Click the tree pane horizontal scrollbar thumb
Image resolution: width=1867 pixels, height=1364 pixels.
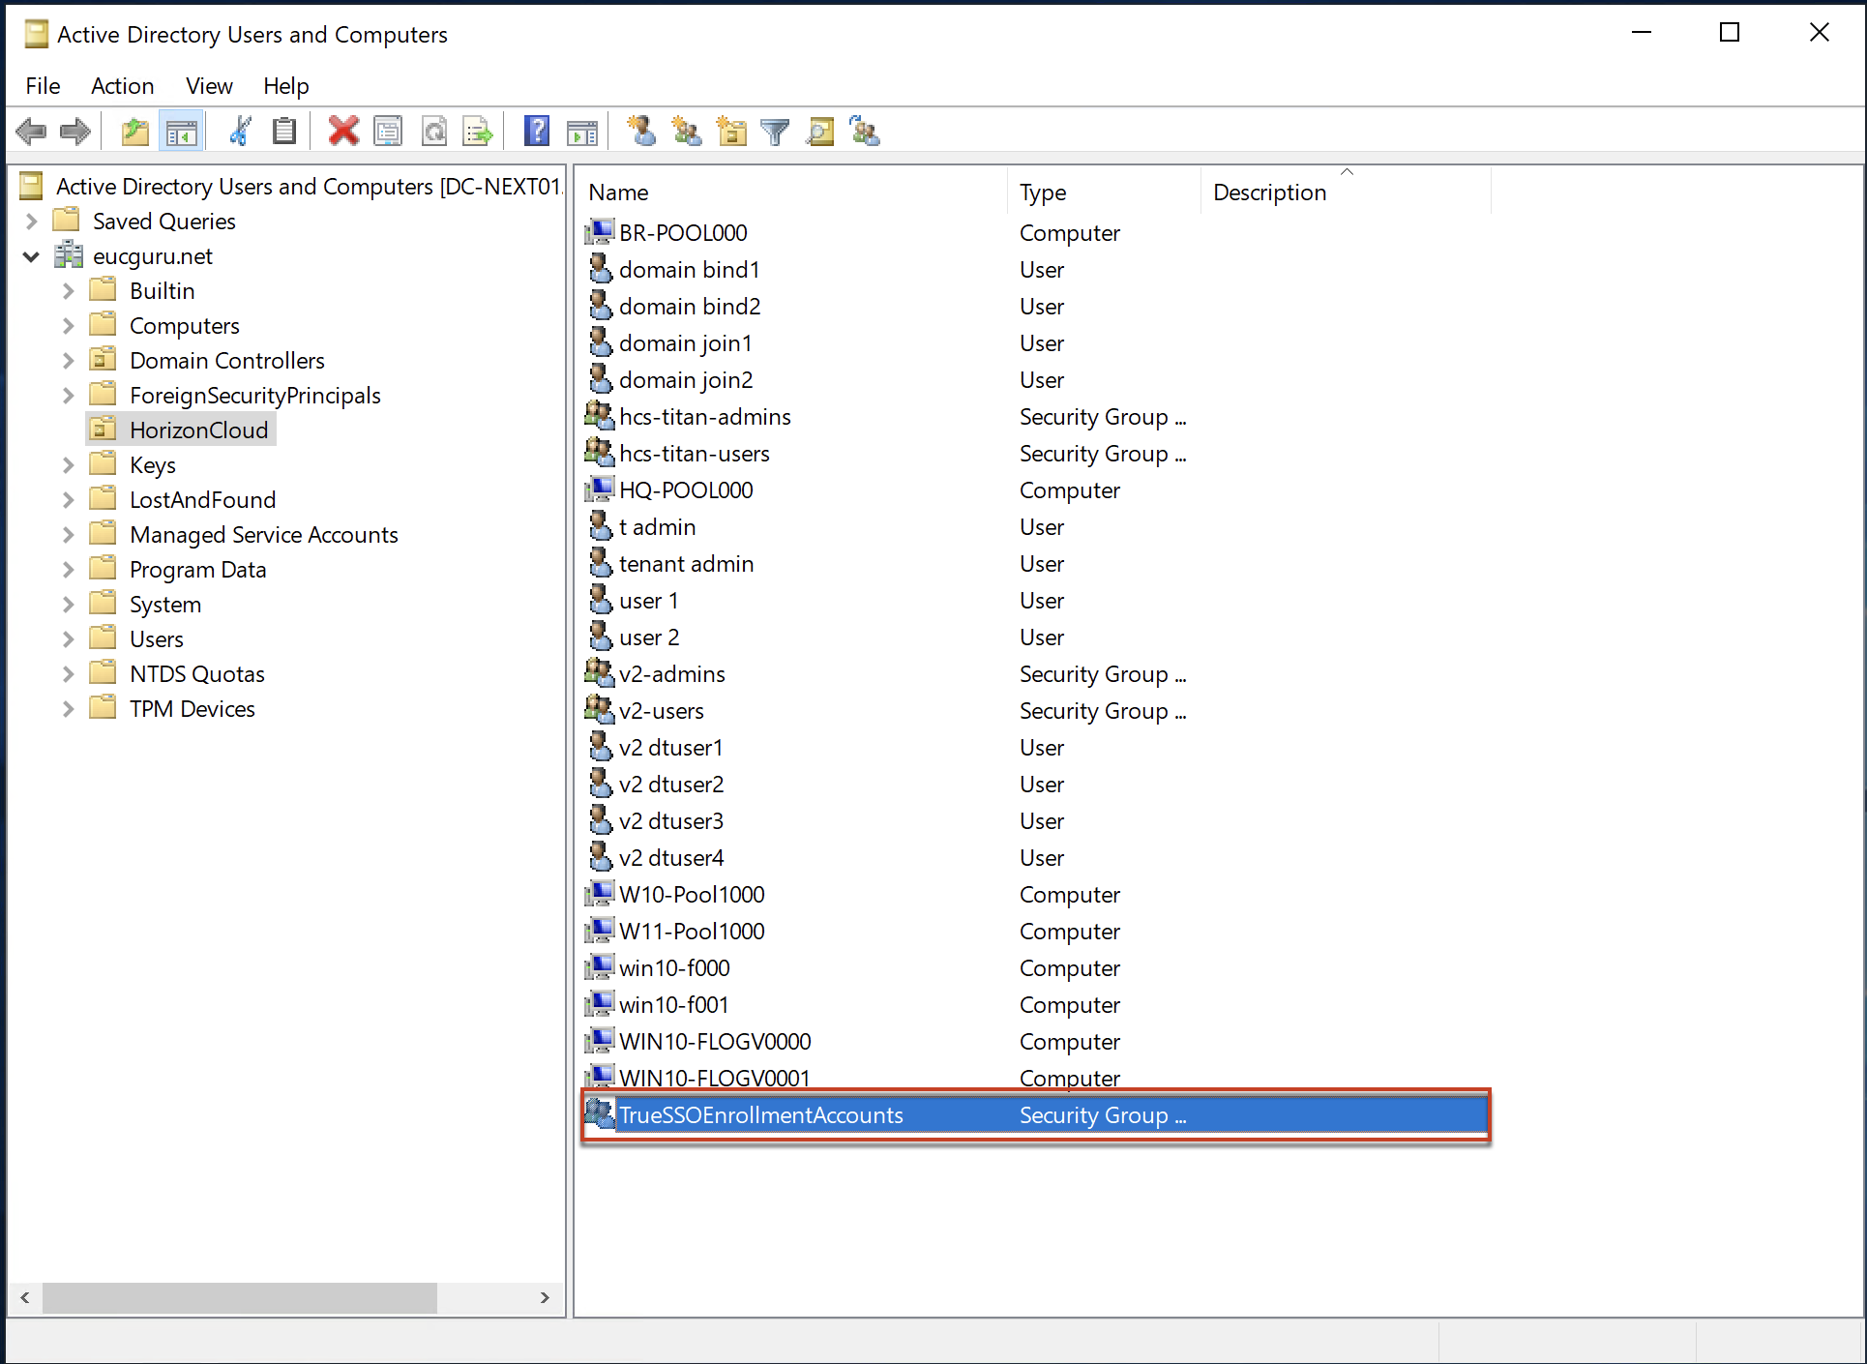pyautogui.click(x=239, y=1297)
